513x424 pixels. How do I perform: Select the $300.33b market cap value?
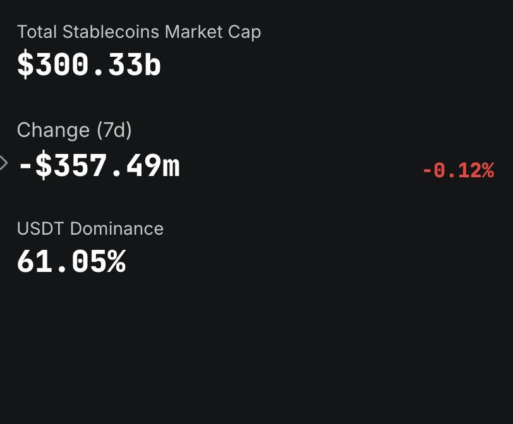(89, 64)
